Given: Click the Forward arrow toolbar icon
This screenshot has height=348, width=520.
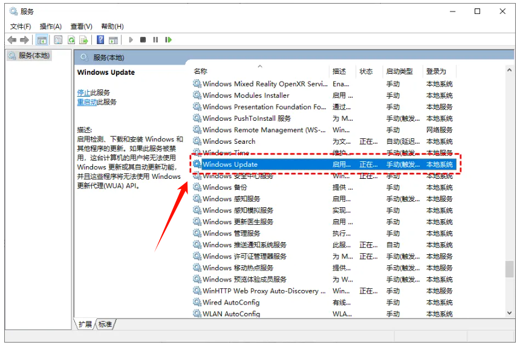Looking at the screenshot, I should 25,40.
